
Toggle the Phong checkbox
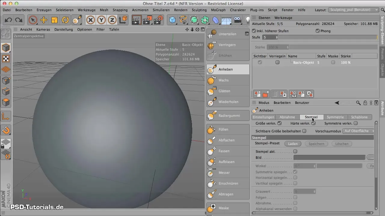pyautogui.click(x=318, y=31)
